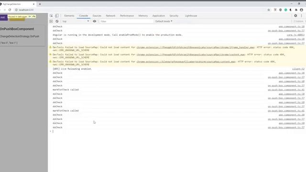The image size is (306, 172).
Task: Close the NgChangeDetection browser tab
Action: [x=33, y=4]
